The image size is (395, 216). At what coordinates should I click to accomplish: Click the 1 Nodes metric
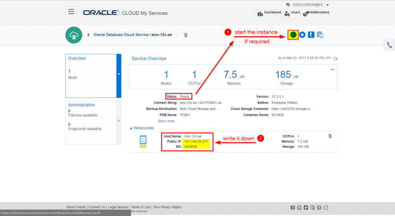click(166, 78)
